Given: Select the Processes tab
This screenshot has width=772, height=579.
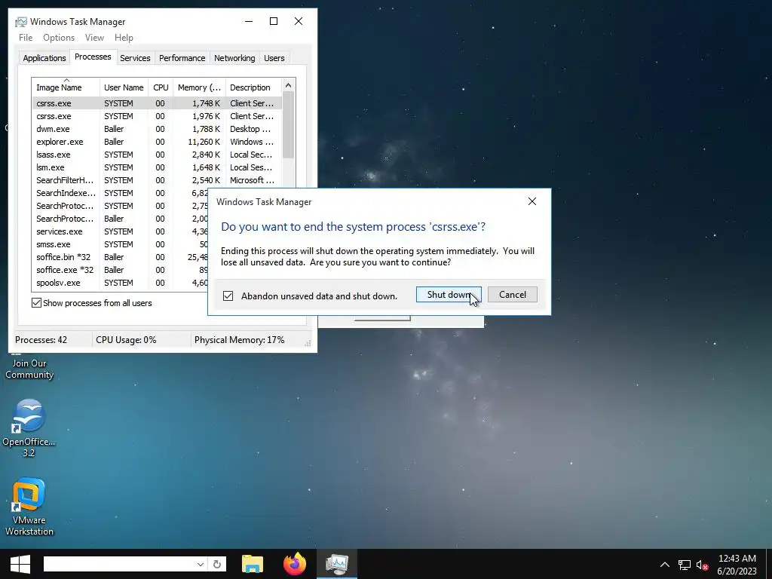Looking at the screenshot, I should coord(93,57).
